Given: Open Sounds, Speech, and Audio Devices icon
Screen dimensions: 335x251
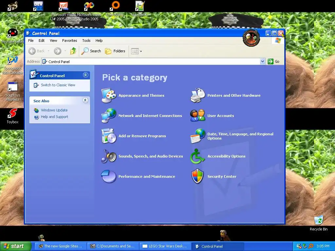Looking at the screenshot, I should [x=109, y=156].
